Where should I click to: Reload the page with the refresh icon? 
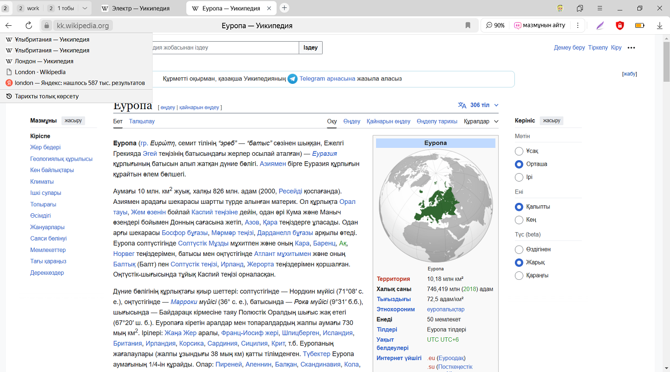(29, 25)
